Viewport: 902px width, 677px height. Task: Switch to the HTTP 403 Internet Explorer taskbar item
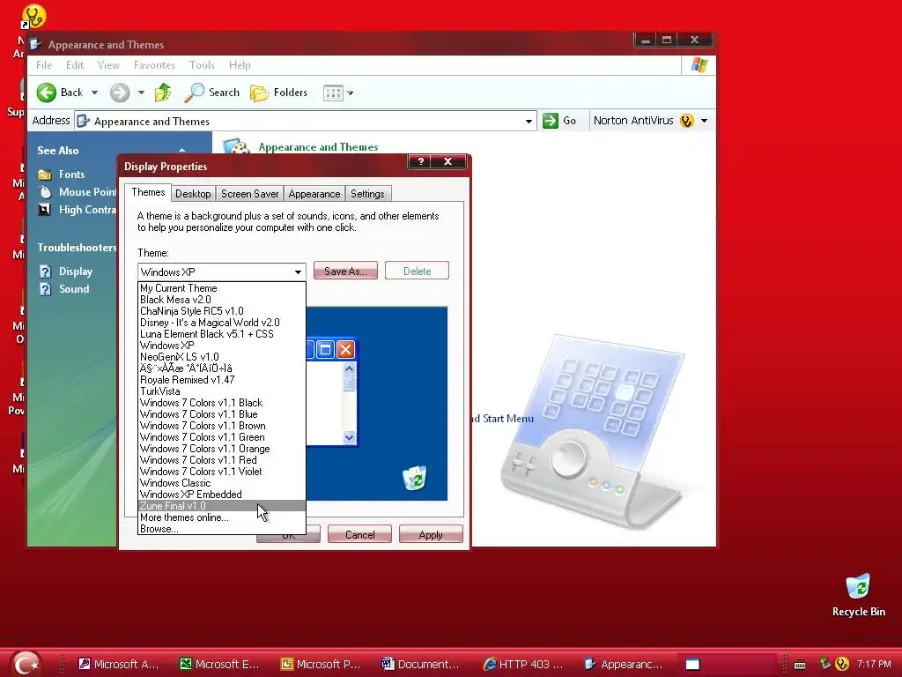click(x=524, y=665)
